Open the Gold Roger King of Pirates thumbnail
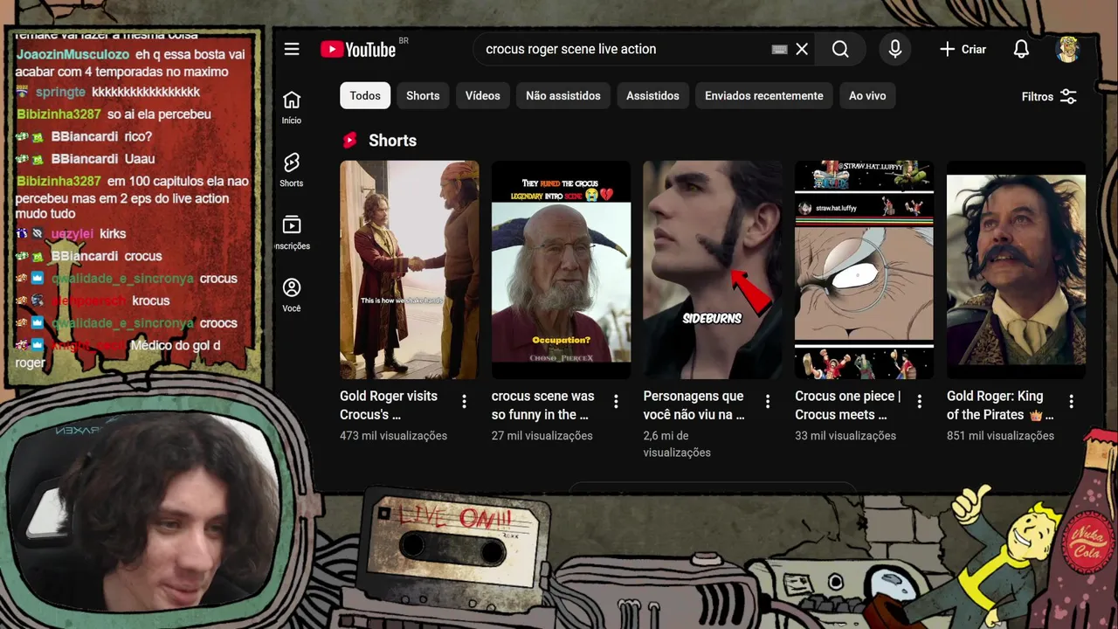 click(1016, 270)
